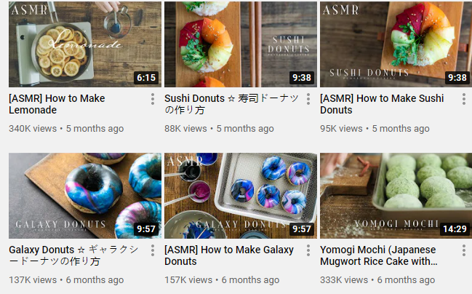The height and width of the screenshot is (294, 472).
Task: Click the Lemonade video thumbnail
Action: click(85, 44)
